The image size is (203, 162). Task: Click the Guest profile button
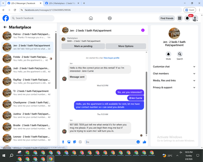click(x=190, y=10)
